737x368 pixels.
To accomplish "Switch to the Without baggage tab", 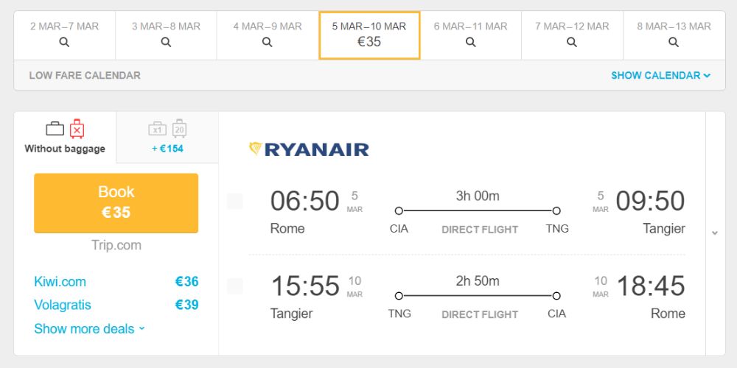I will click(x=65, y=137).
